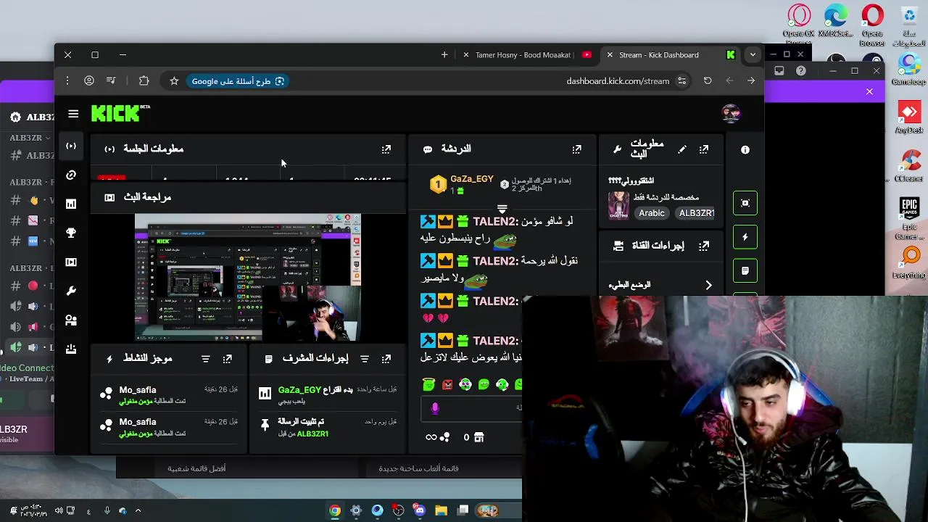The width and height of the screenshot is (928, 522).
Task: Open the community users sidebar icon
Action: pos(71,320)
